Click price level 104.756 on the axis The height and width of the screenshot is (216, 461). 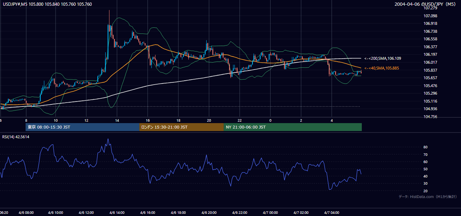(430, 117)
